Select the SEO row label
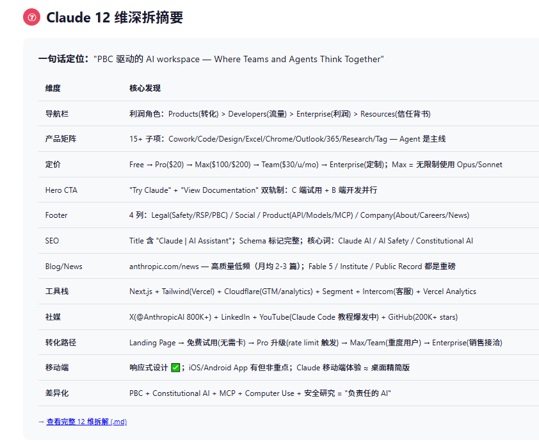Screen dimensions: 539x444 pos(52,241)
